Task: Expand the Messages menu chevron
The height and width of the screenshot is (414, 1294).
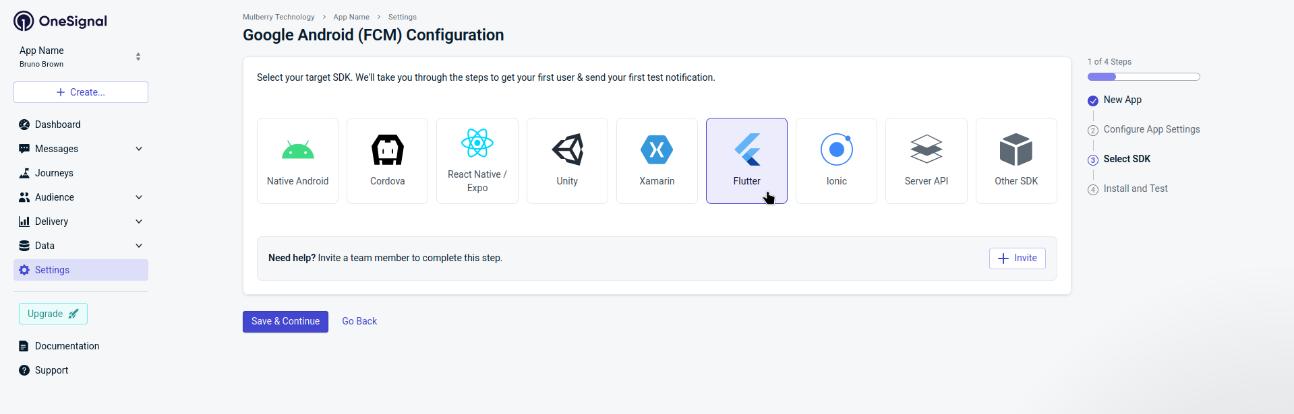Action: pos(139,149)
